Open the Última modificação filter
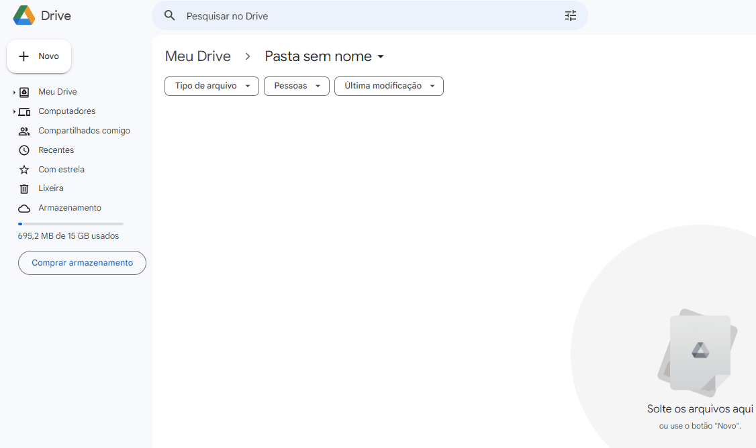 388,86
